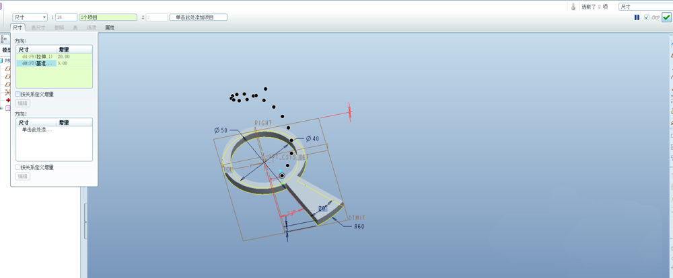
Task: Select the d4:F8(拉伸_1) dimension row
Action: (x=37, y=56)
